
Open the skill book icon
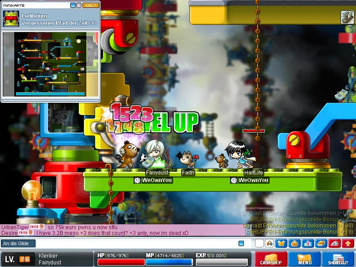click(321, 243)
